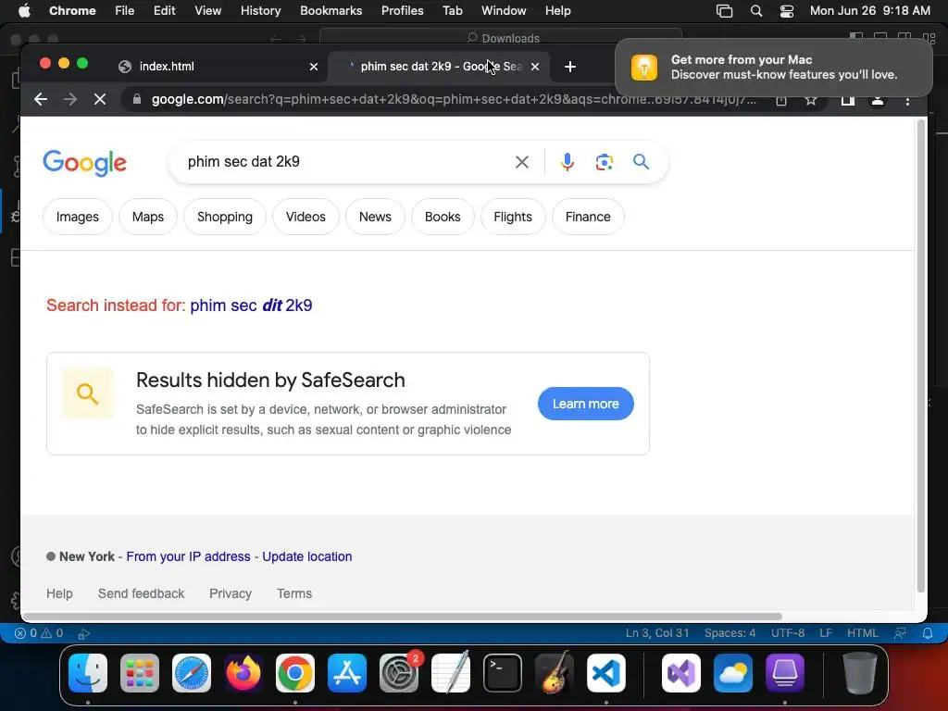Screen dimensions: 948x711
Task: Open the Apple menu
Action: 24,11
